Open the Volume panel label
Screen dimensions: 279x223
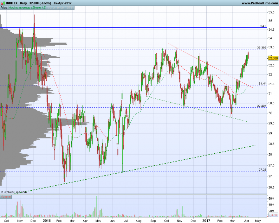tap(6, 197)
